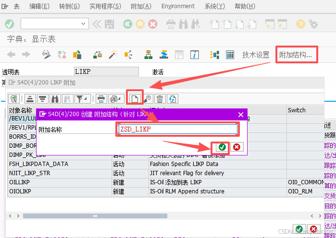Click the 附加名称 input field containing ZSD_LIKP
Viewport: 336px width, 238px height.
178,129
